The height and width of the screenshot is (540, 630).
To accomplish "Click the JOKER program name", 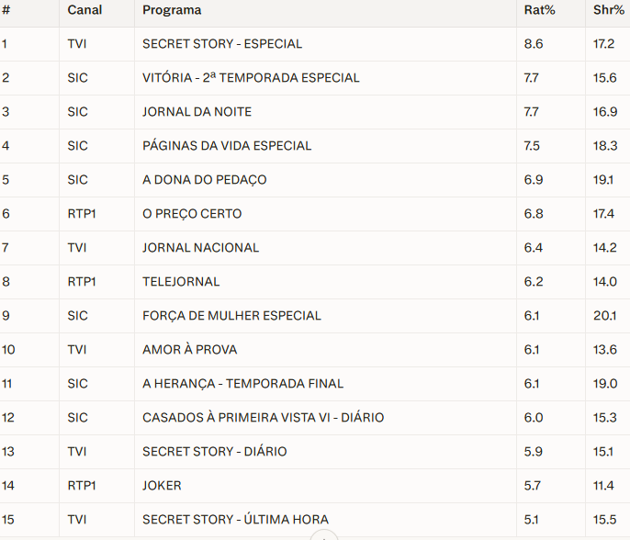I will coord(162,486).
